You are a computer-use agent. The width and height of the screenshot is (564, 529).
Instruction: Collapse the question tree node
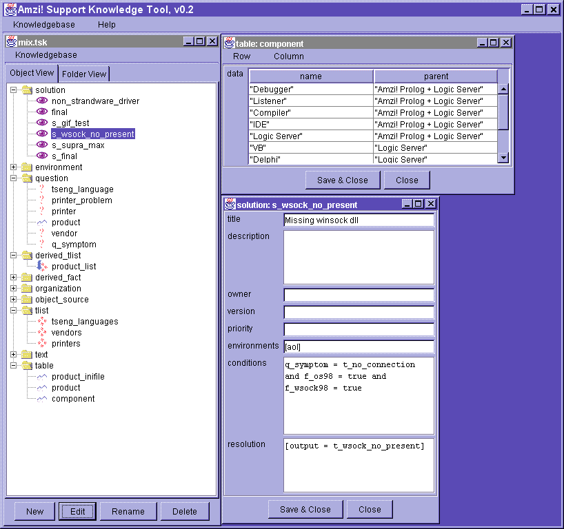coord(13,178)
